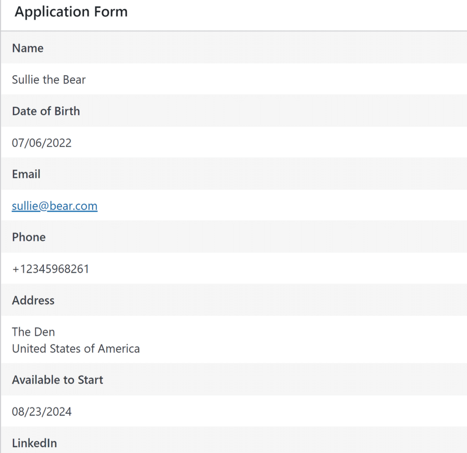Click the Application Form heading
Viewport: 467px width, 453px height.
tap(71, 12)
